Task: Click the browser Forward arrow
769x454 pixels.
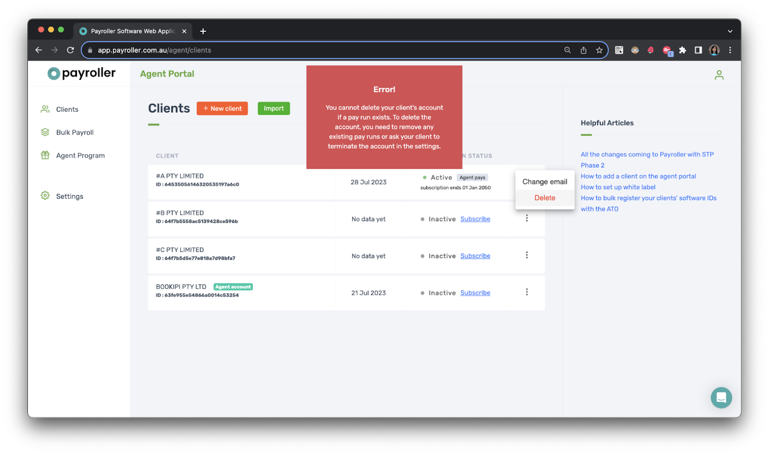Action: (54, 50)
